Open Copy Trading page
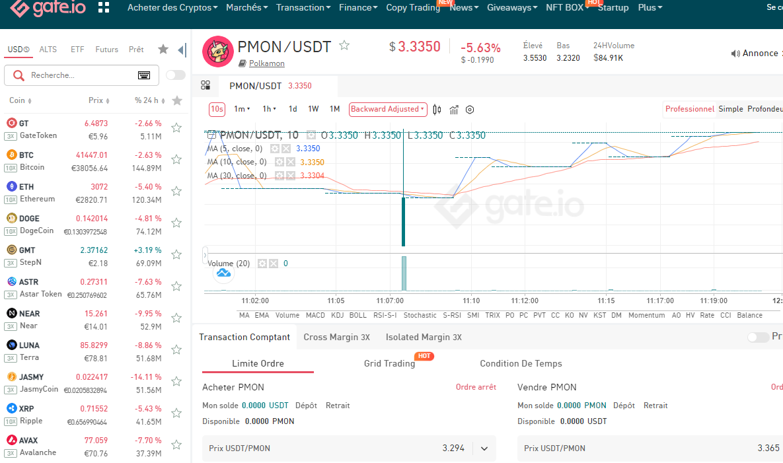The width and height of the screenshot is (783, 463). [x=413, y=7]
